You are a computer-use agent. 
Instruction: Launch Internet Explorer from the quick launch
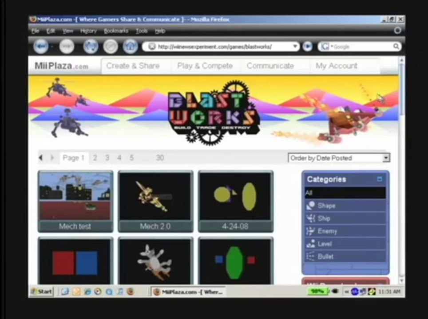pyautogui.click(x=87, y=292)
